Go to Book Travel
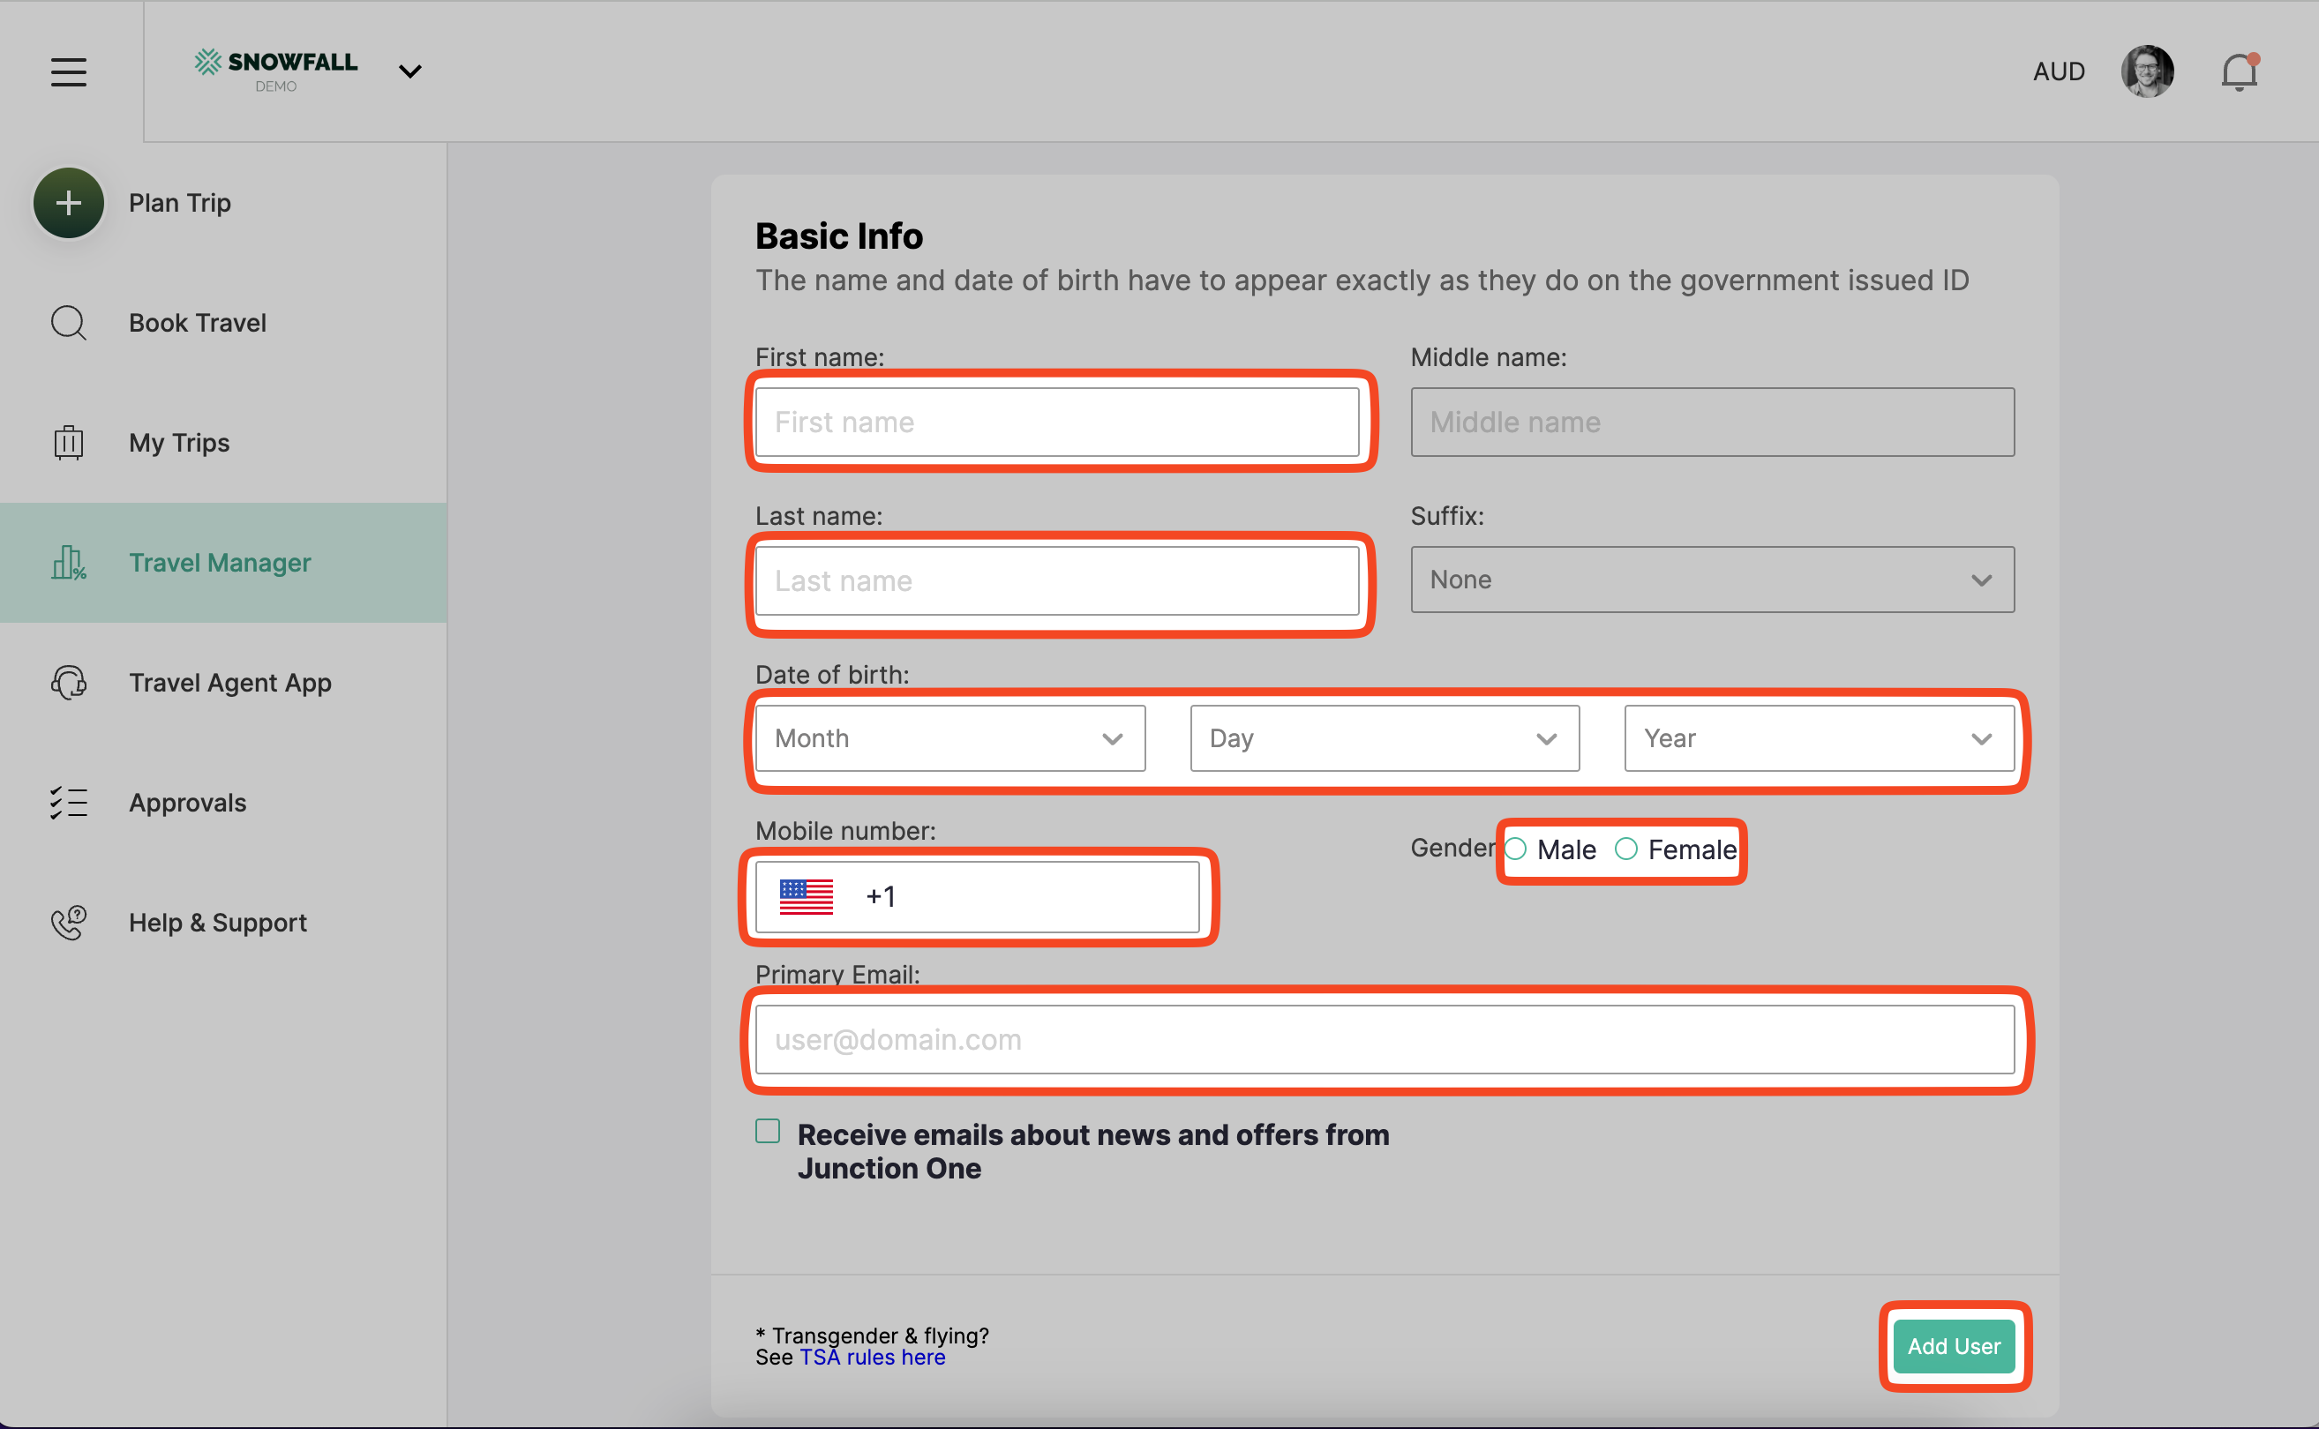 tap(198, 322)
